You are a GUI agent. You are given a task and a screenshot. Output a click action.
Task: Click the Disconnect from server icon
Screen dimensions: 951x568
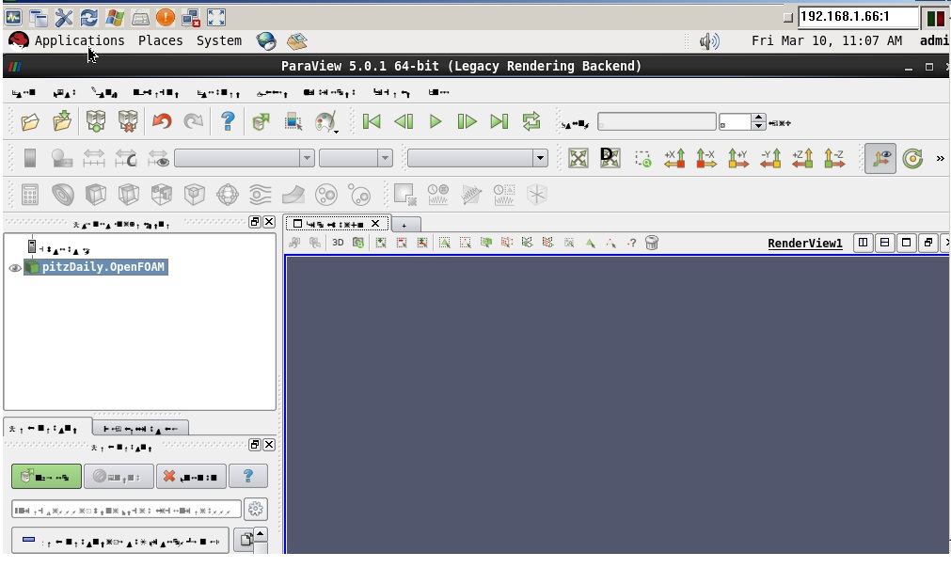coord(128,121)
